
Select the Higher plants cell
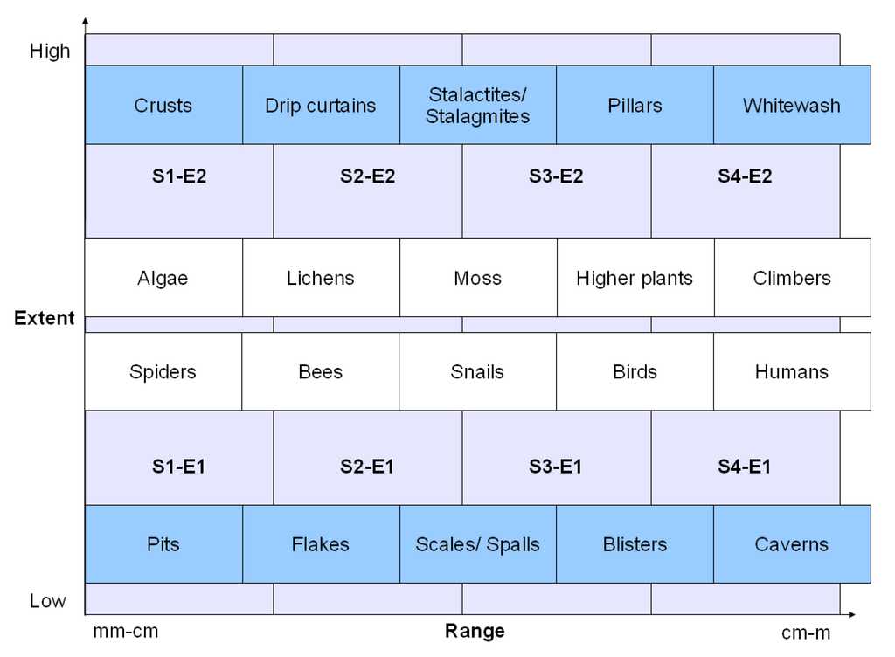pyautogui.click(x=635, y=278)
